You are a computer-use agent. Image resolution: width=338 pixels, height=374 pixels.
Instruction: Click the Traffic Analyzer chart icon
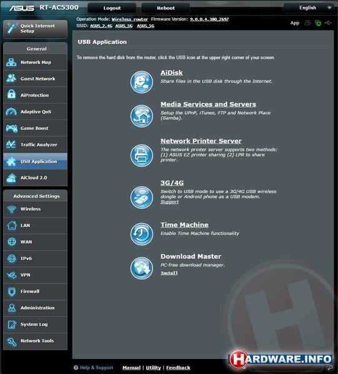(x=11, y=144)
